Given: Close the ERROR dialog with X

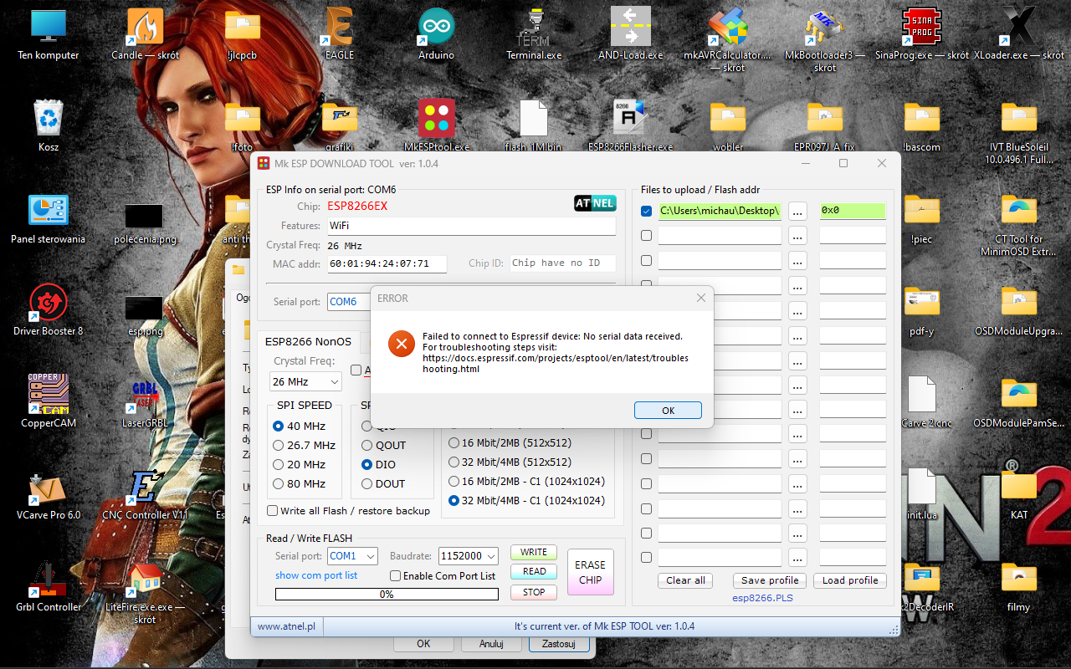Looking at the screenshot, I should click(701, 298).
